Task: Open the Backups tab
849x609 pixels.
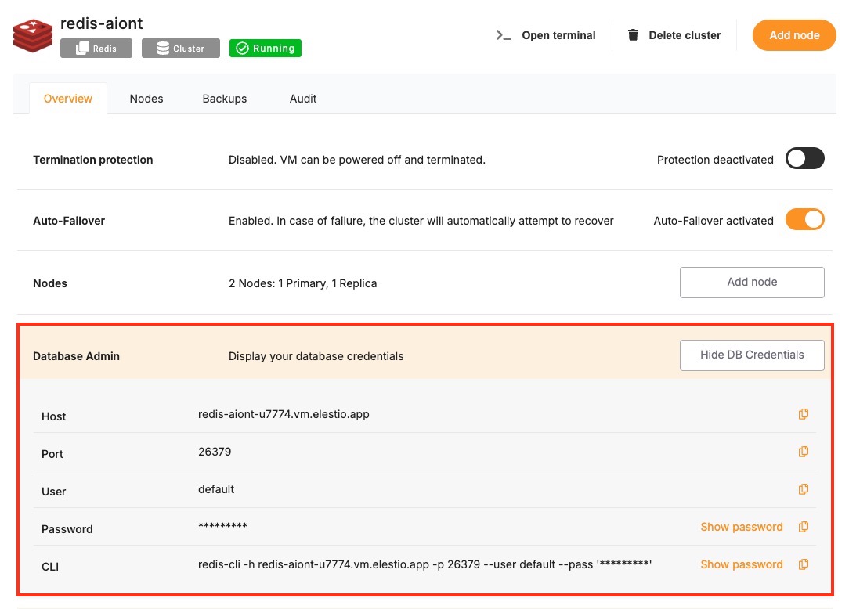Action: click(x=224, y=99)
